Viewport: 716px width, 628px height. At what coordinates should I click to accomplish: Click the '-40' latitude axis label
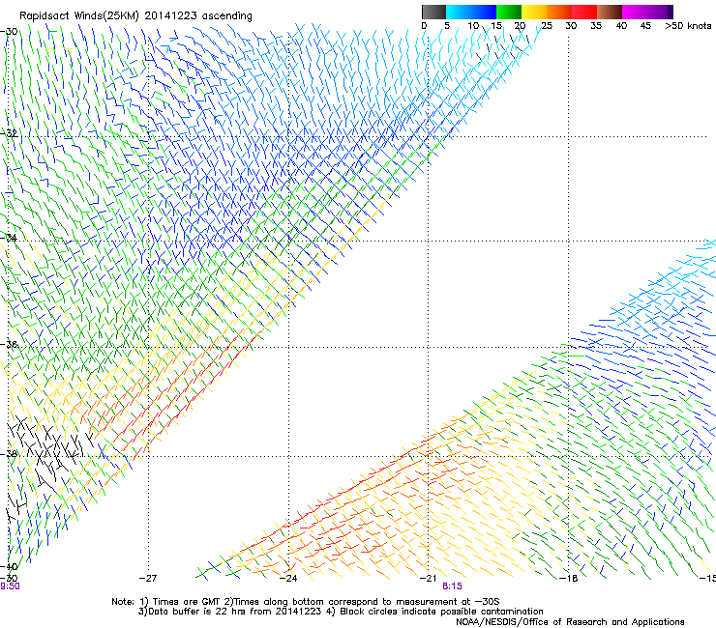pos(9,566)
